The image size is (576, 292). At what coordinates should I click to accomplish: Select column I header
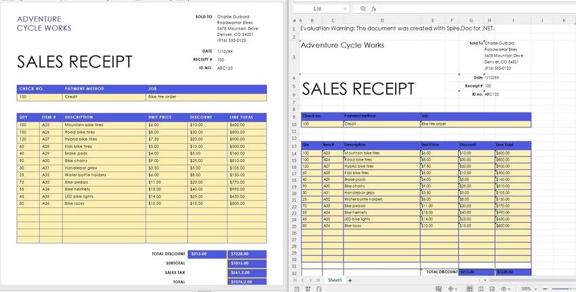pyautogui.click(x=513, y=20)
